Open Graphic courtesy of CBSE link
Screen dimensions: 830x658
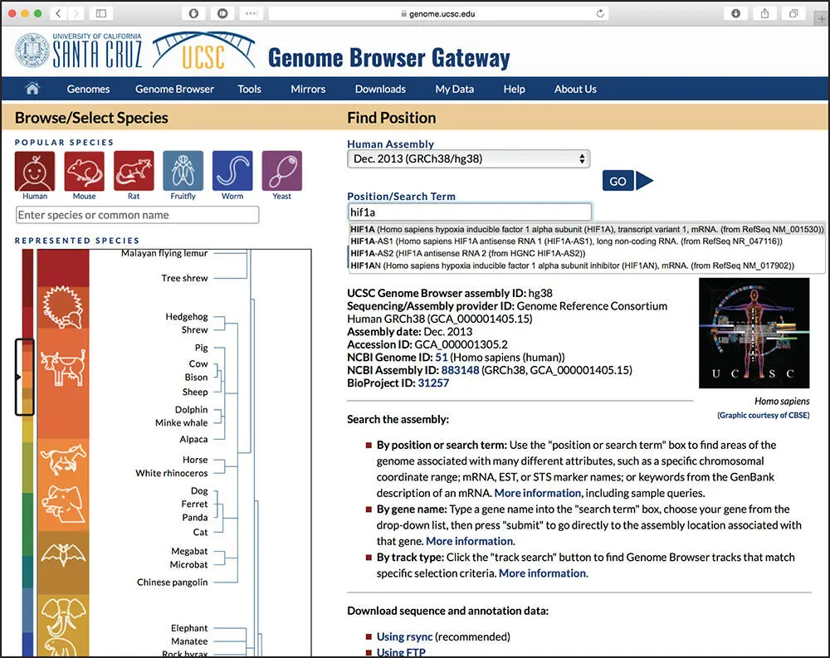764,415
